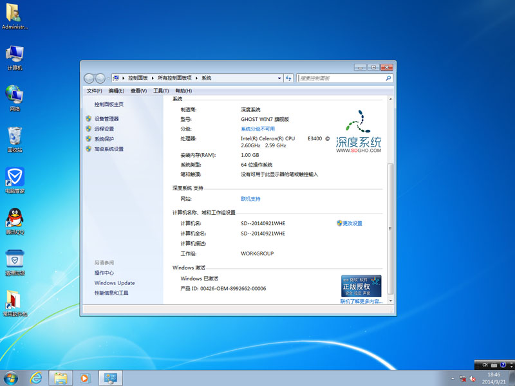
Task: Click breadcrumb 控制面板
Action: (138, 78)
